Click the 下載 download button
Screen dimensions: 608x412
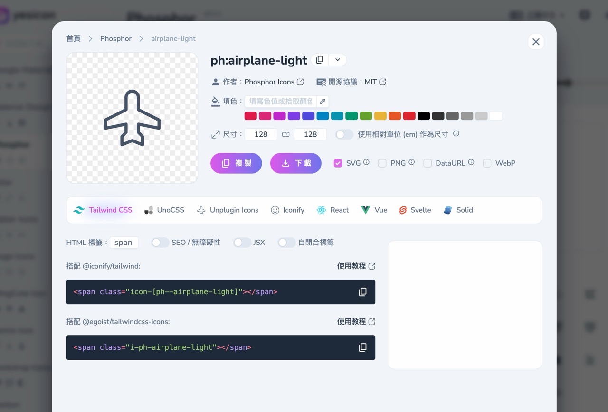296,163
